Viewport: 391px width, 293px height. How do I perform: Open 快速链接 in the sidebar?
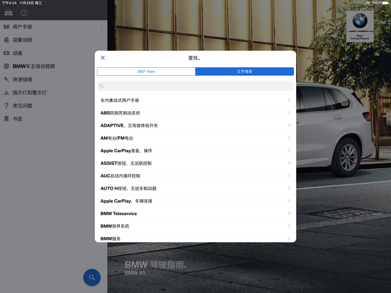pyautogui.click(x=54, y=79)
